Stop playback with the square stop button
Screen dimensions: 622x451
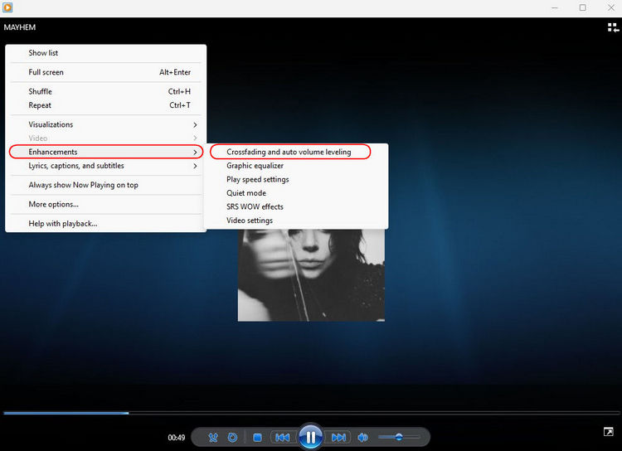pyautogui.click(x=257, y=437)
